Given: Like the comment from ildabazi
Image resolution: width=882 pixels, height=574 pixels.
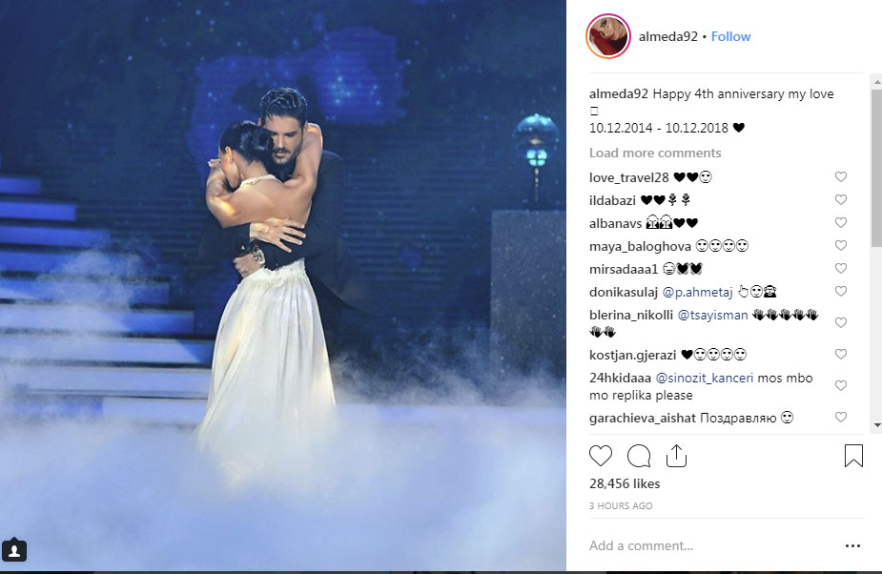Looking at the screenshot, I should (840, 199).
